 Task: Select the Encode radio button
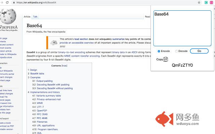click(159, 51)
